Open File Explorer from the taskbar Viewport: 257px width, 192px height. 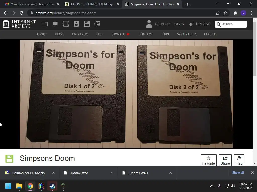point(19,186)
